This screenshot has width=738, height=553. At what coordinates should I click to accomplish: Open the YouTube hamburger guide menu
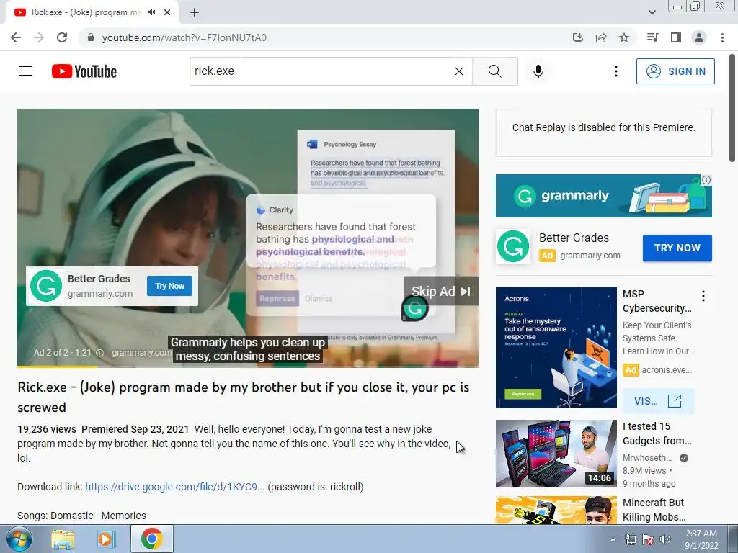click(26, 71)
